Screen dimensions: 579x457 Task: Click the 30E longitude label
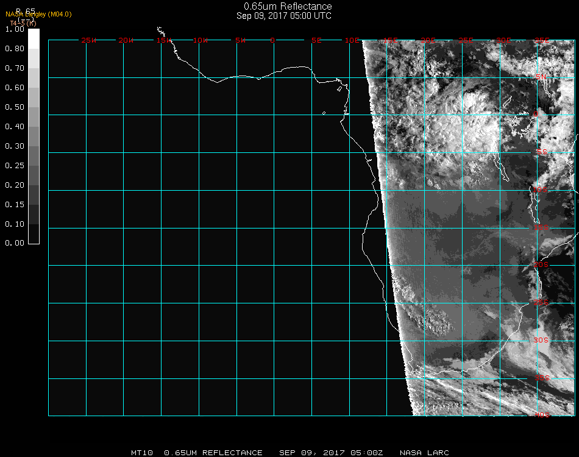pyautogui.click(x=503, y=40)
